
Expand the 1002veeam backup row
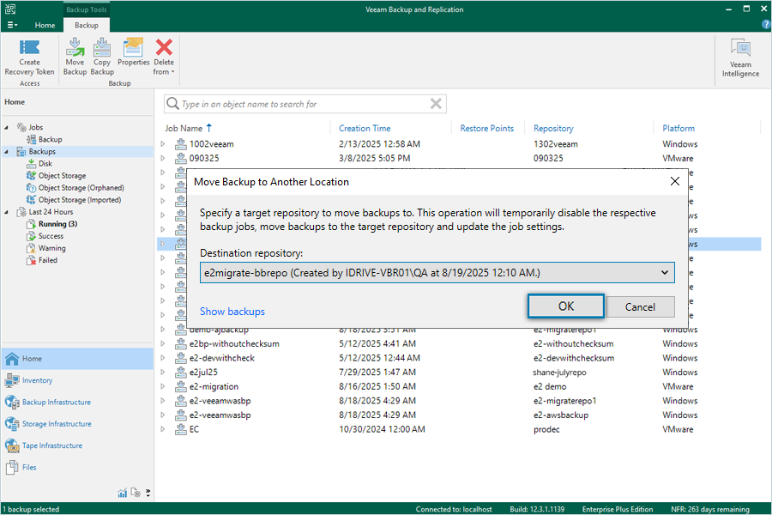(162, 144)
